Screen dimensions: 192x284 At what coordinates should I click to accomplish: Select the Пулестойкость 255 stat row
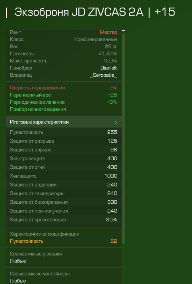click(64, 132)
